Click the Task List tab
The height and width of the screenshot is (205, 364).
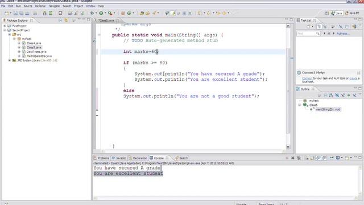[x=306, y=20]
